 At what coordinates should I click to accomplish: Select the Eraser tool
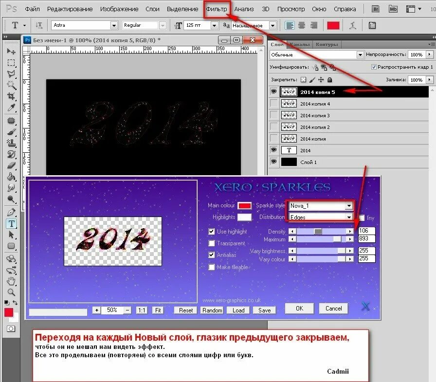click(11, 166)
